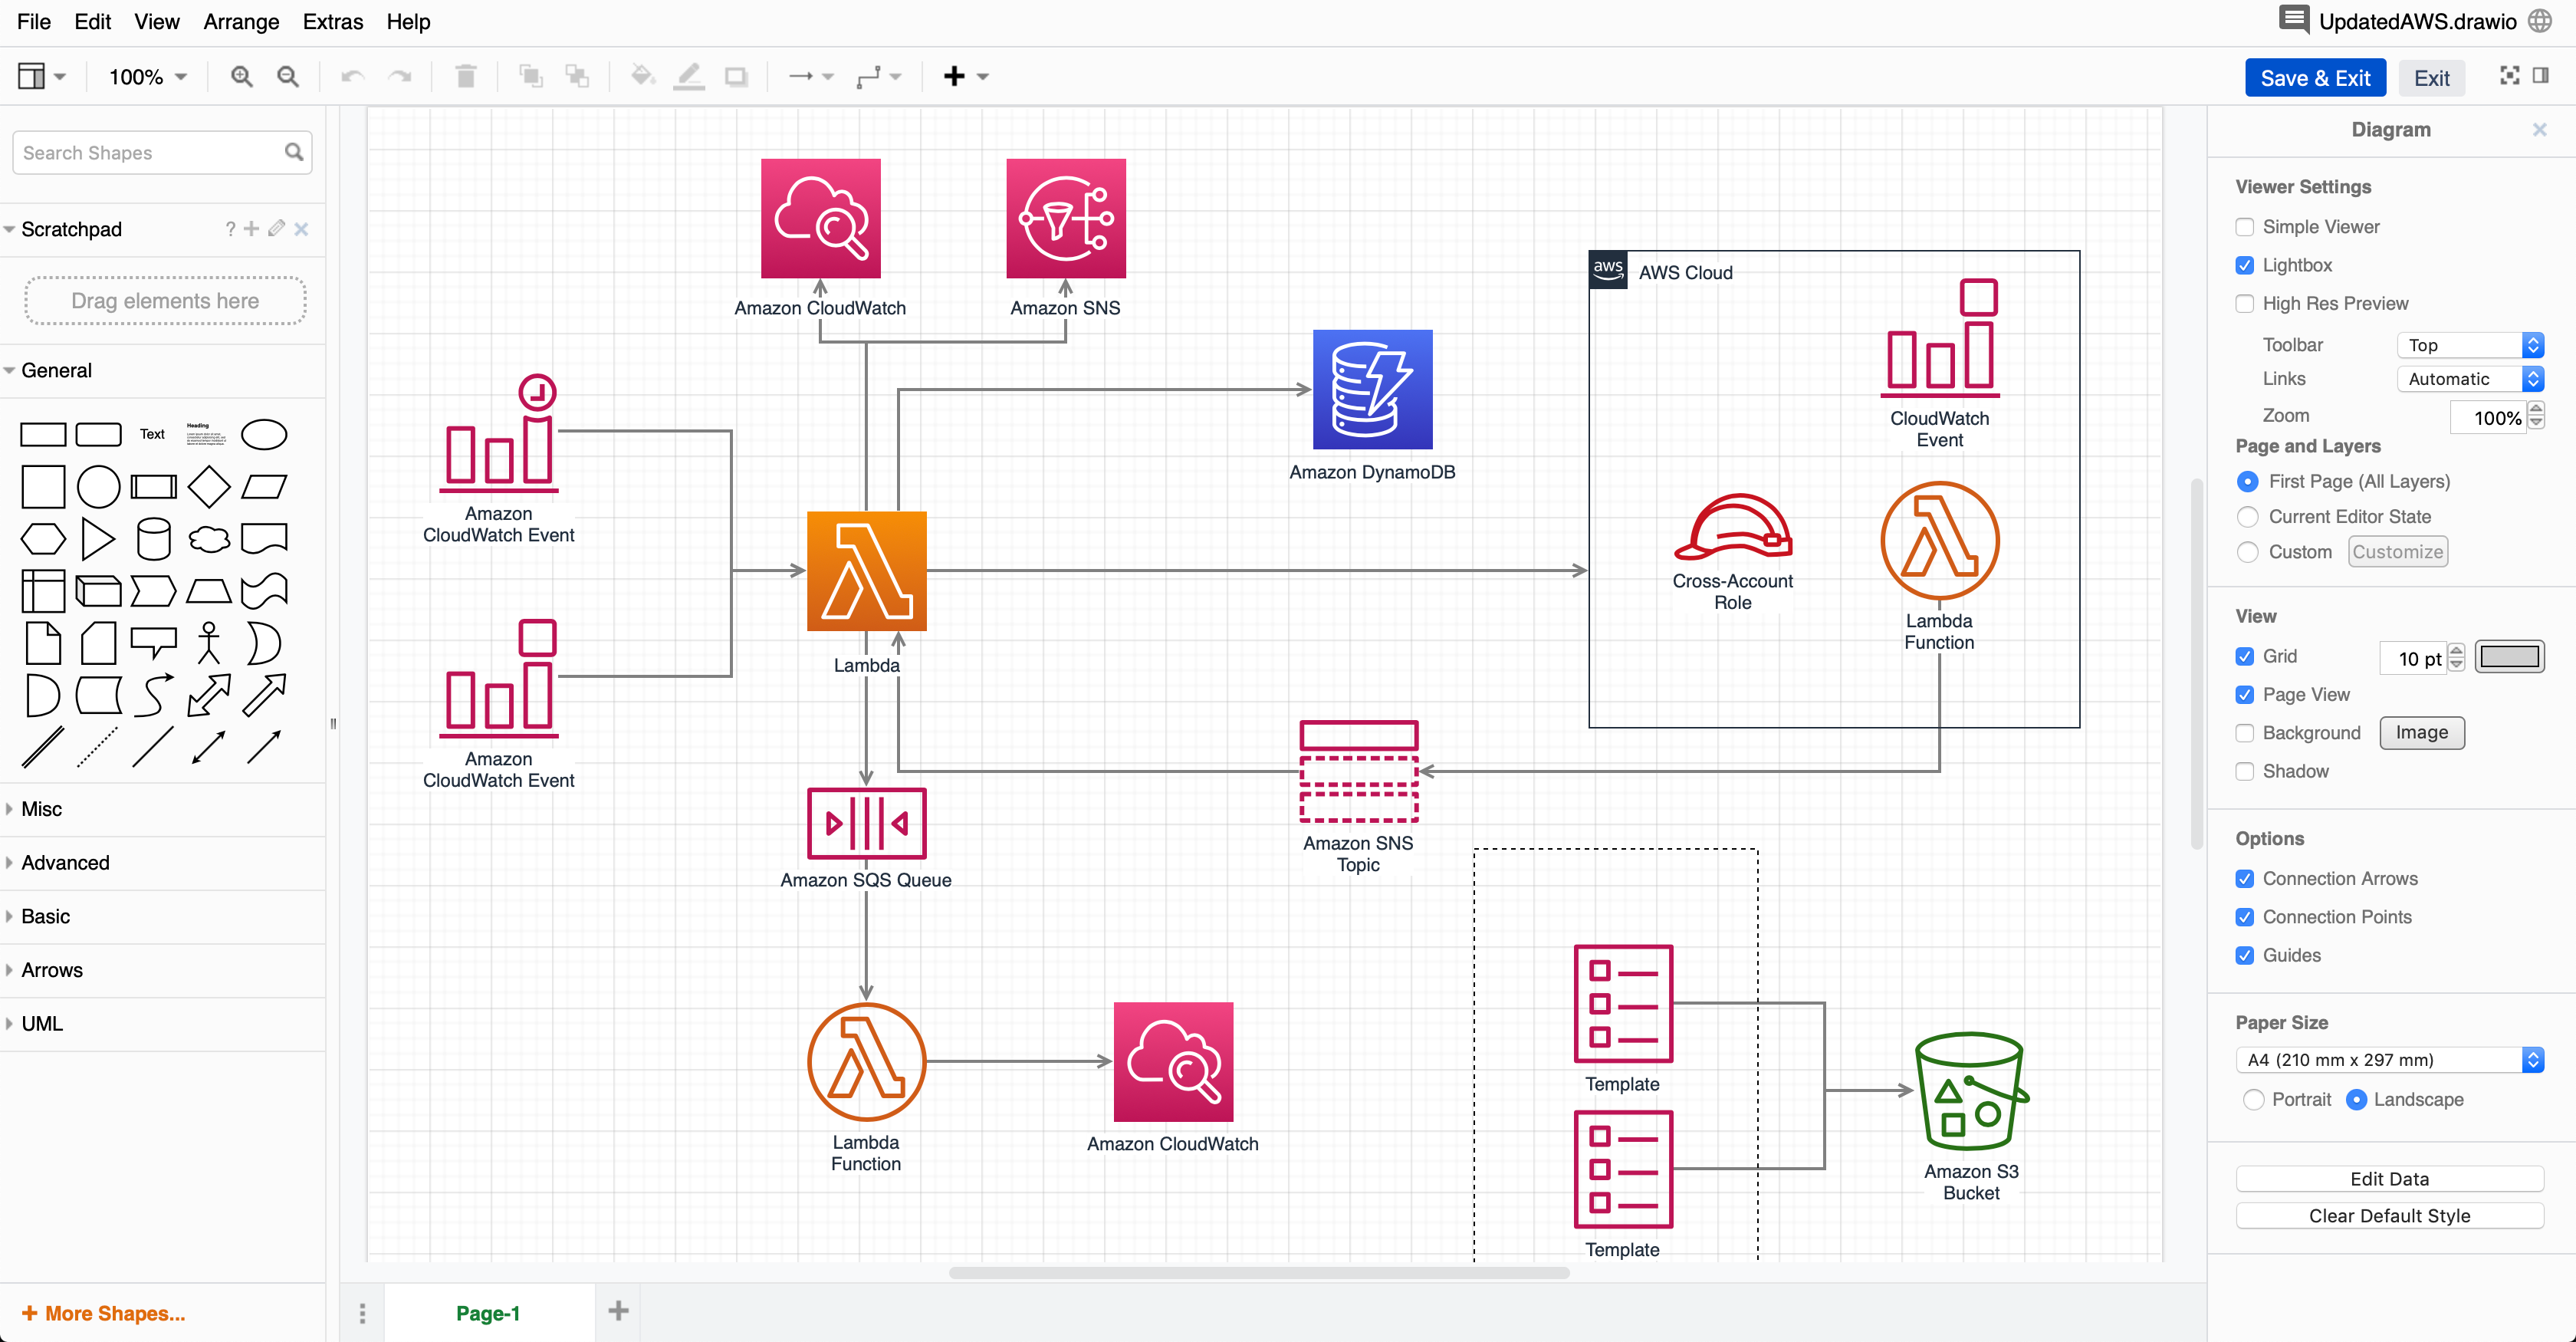Click the Clear Default Style button
Screen dimensions: 2576x1342
[2391, 1215]
